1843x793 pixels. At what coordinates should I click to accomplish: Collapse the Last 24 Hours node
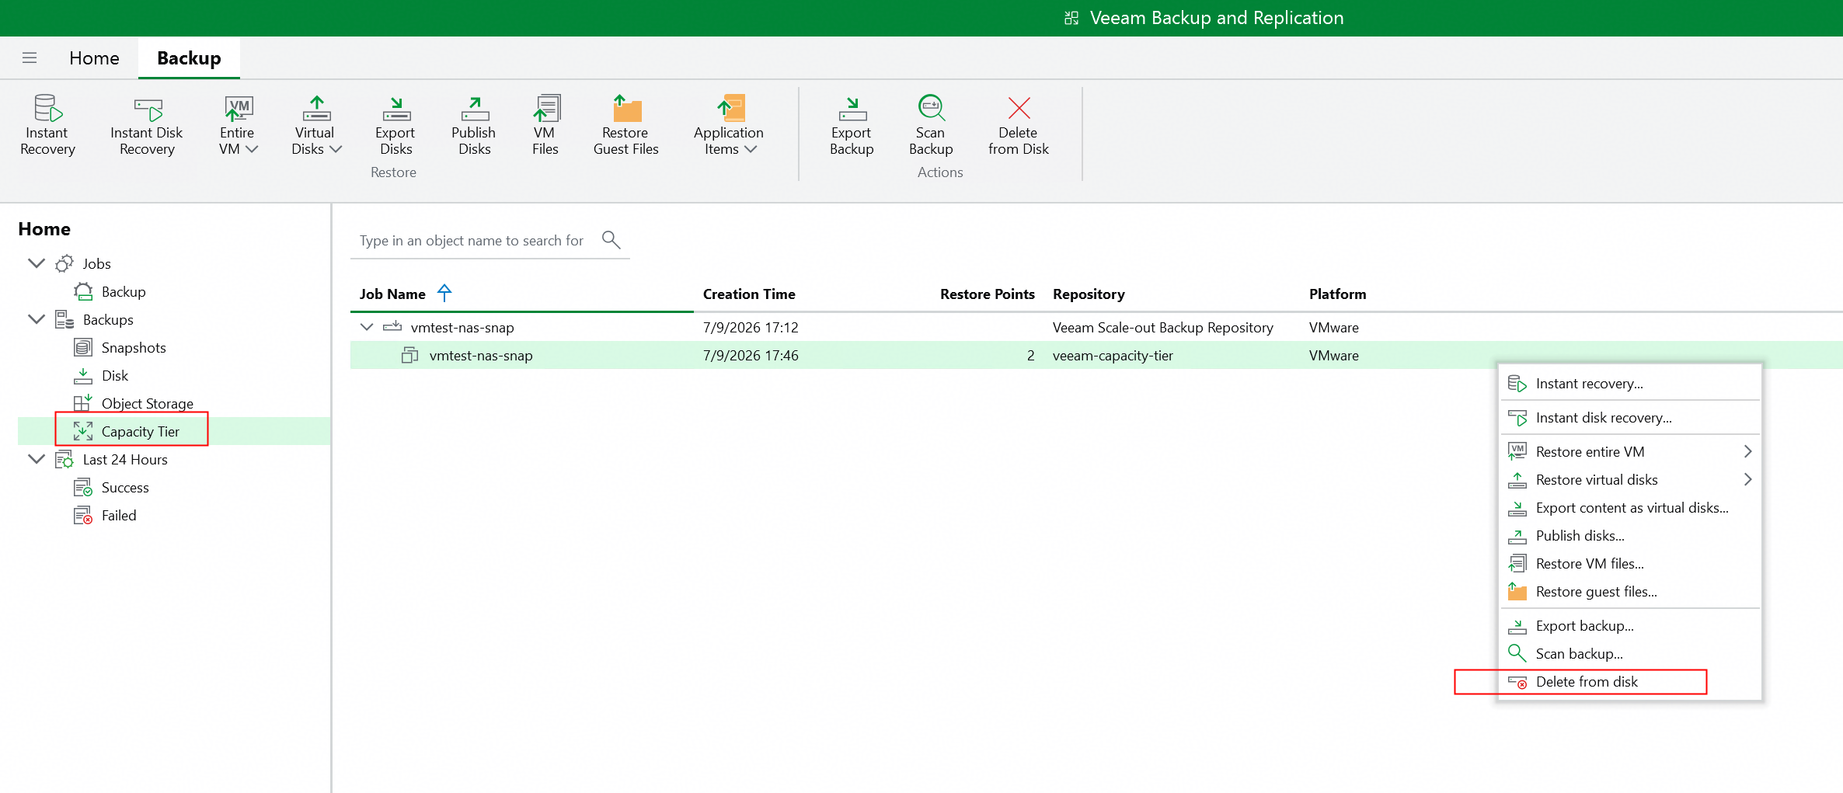pyautogui.click(x=36, y=459)
